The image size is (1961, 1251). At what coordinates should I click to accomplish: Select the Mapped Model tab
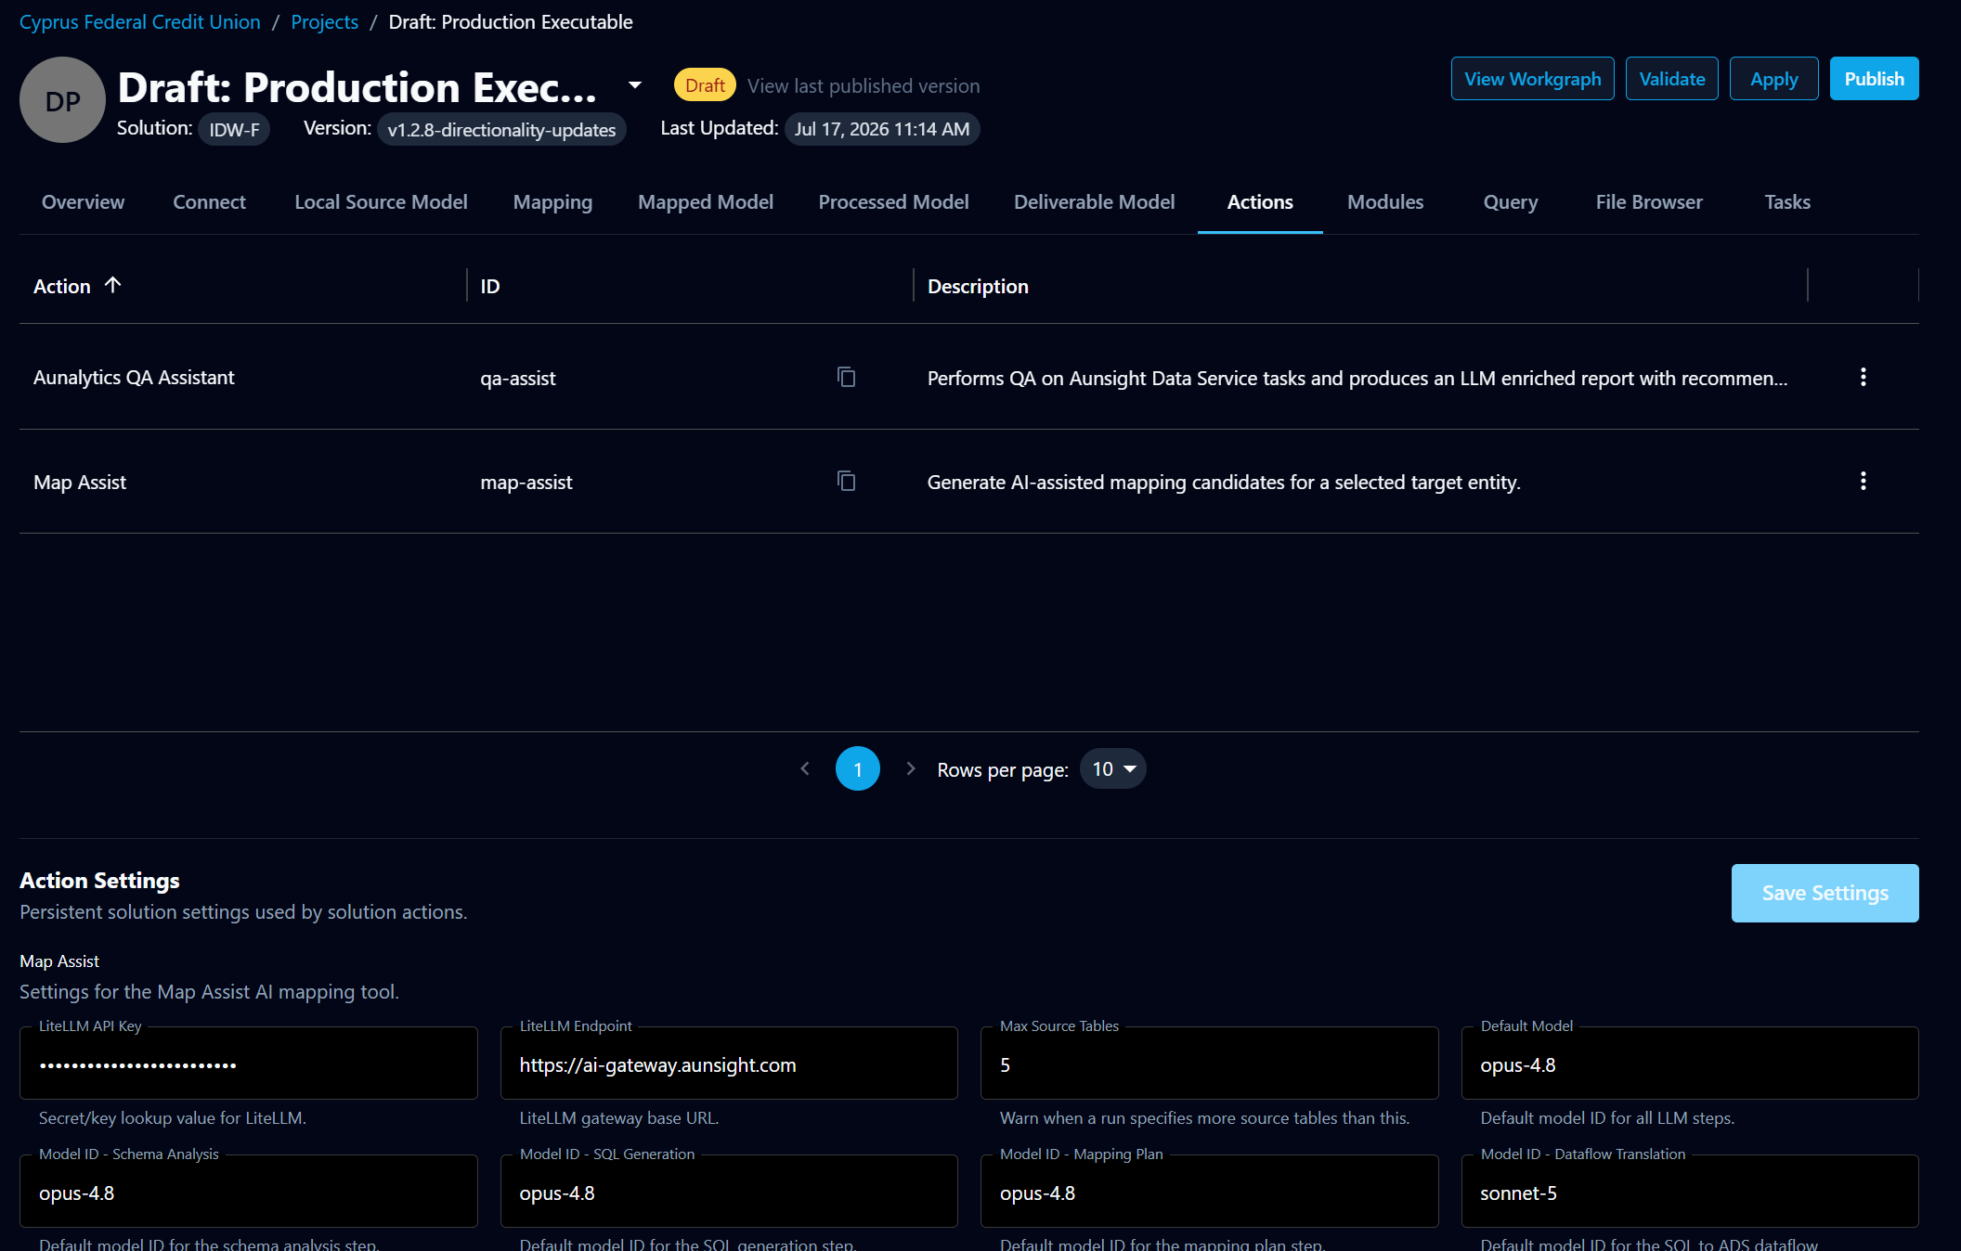[706, 201]
